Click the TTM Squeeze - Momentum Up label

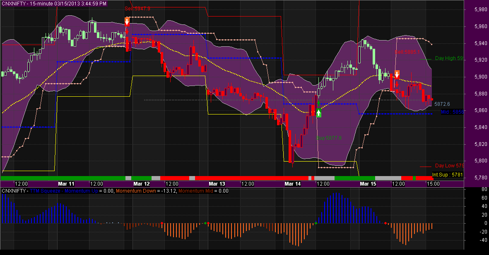tap(64, 191)
